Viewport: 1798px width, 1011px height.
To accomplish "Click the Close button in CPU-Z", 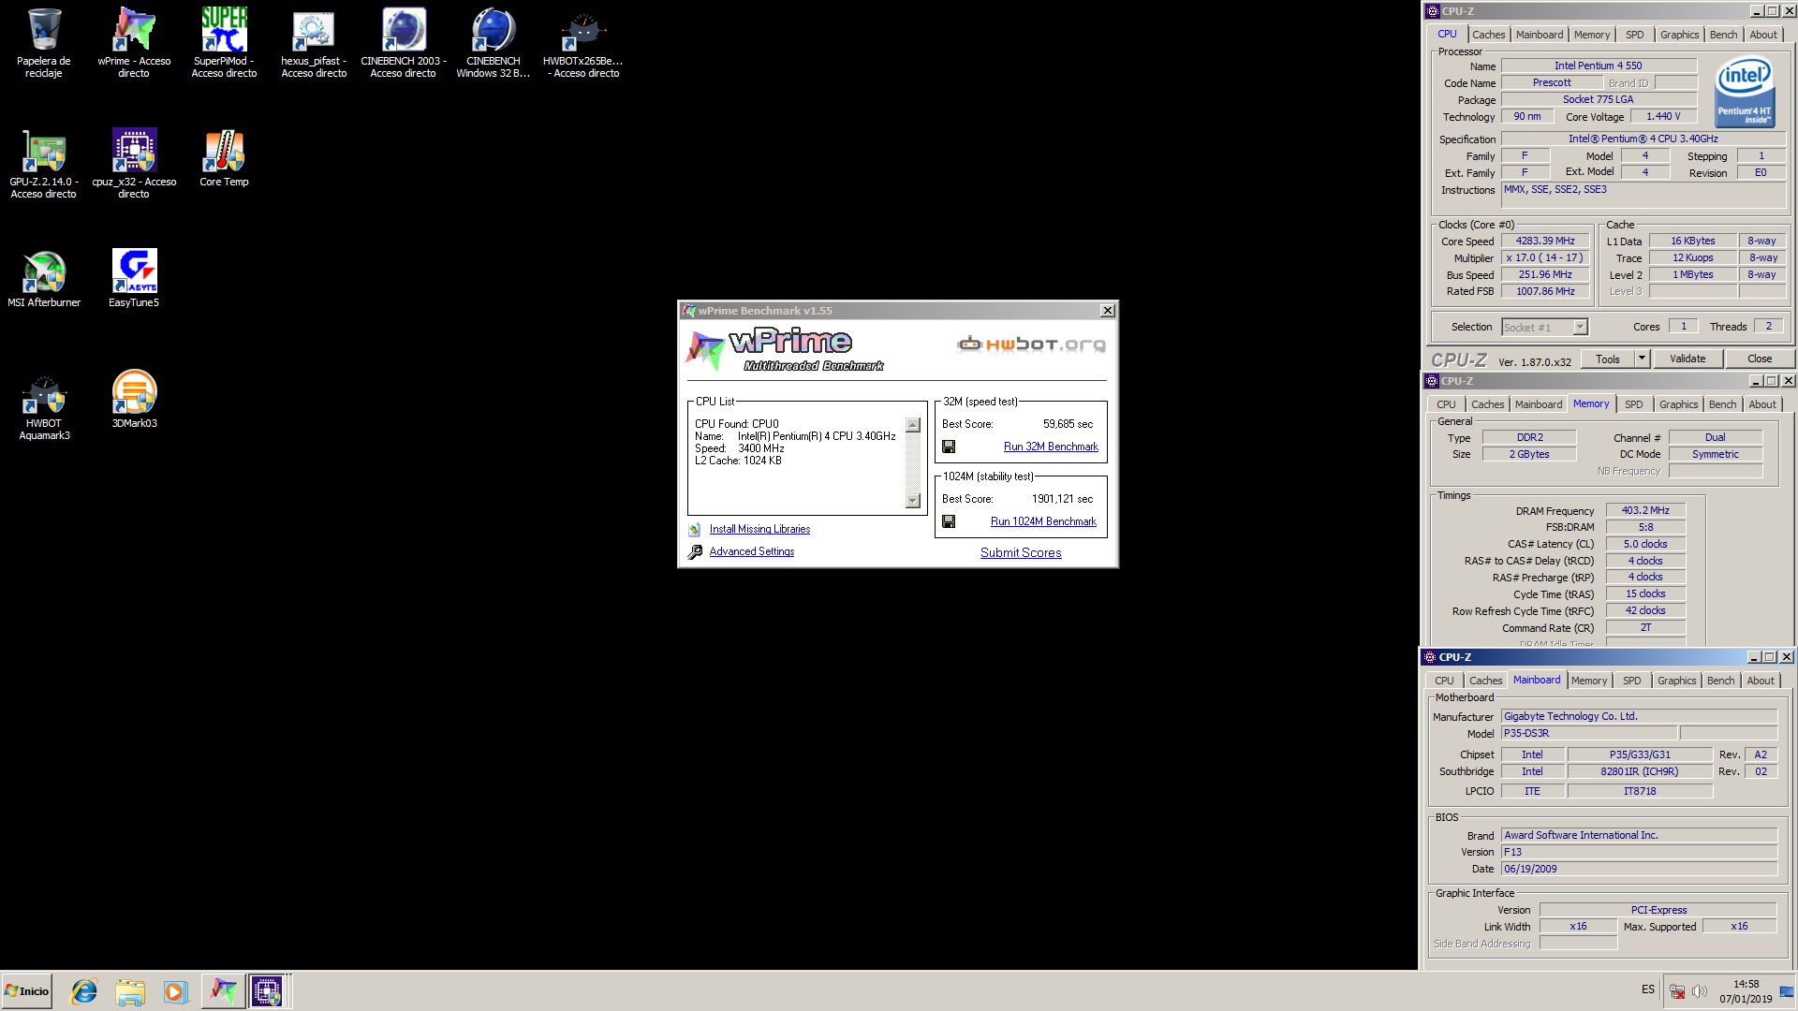I will pos(1759,359).
